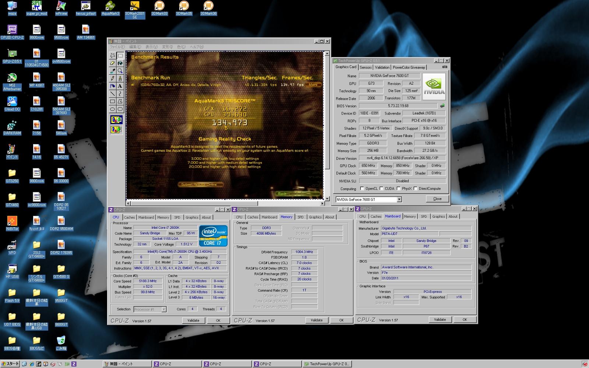Click the GPU-Z screenshot camera icon

point(445,67)
